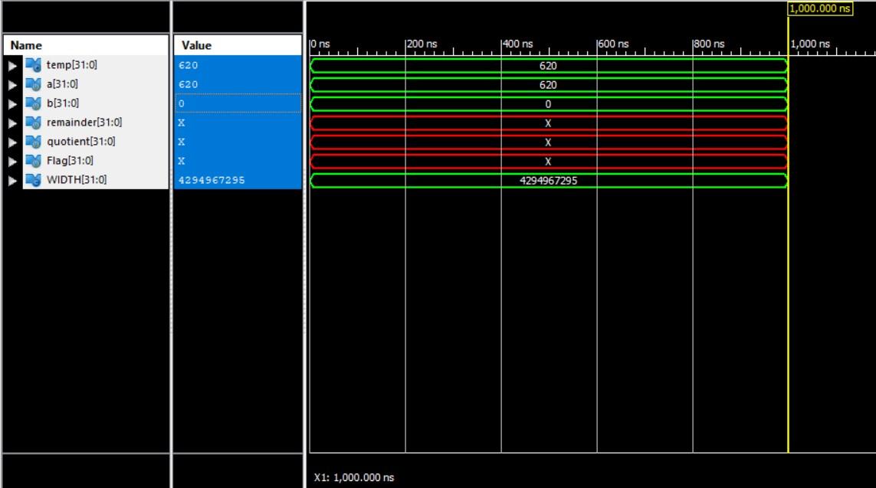Click the 620 value cell for temp
Image resolution: width=876 pixels, height=488 pixels.
point(238,65)
